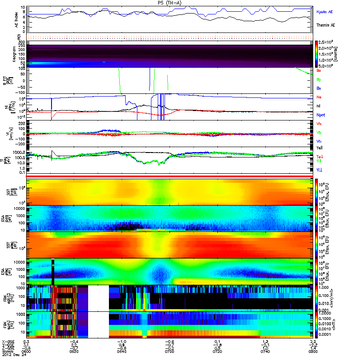
Task: Click the 0640 time tick label
Action: click(x=122, y=352)
